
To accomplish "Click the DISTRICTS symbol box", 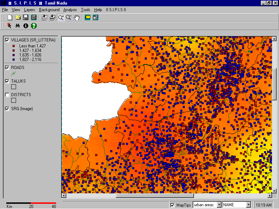I will tap(14, 100).
